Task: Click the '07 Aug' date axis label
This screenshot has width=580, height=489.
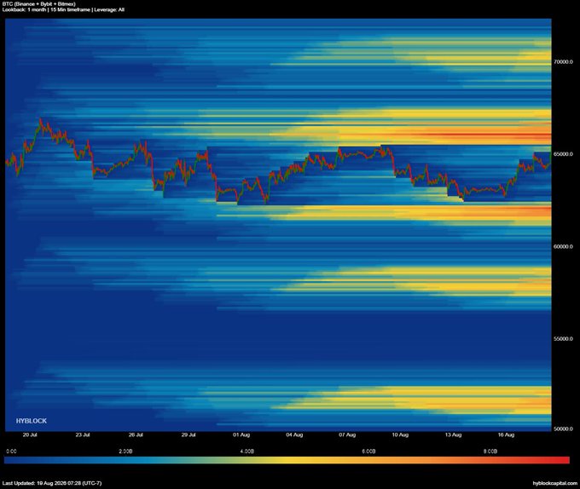Action: (347, 434)
